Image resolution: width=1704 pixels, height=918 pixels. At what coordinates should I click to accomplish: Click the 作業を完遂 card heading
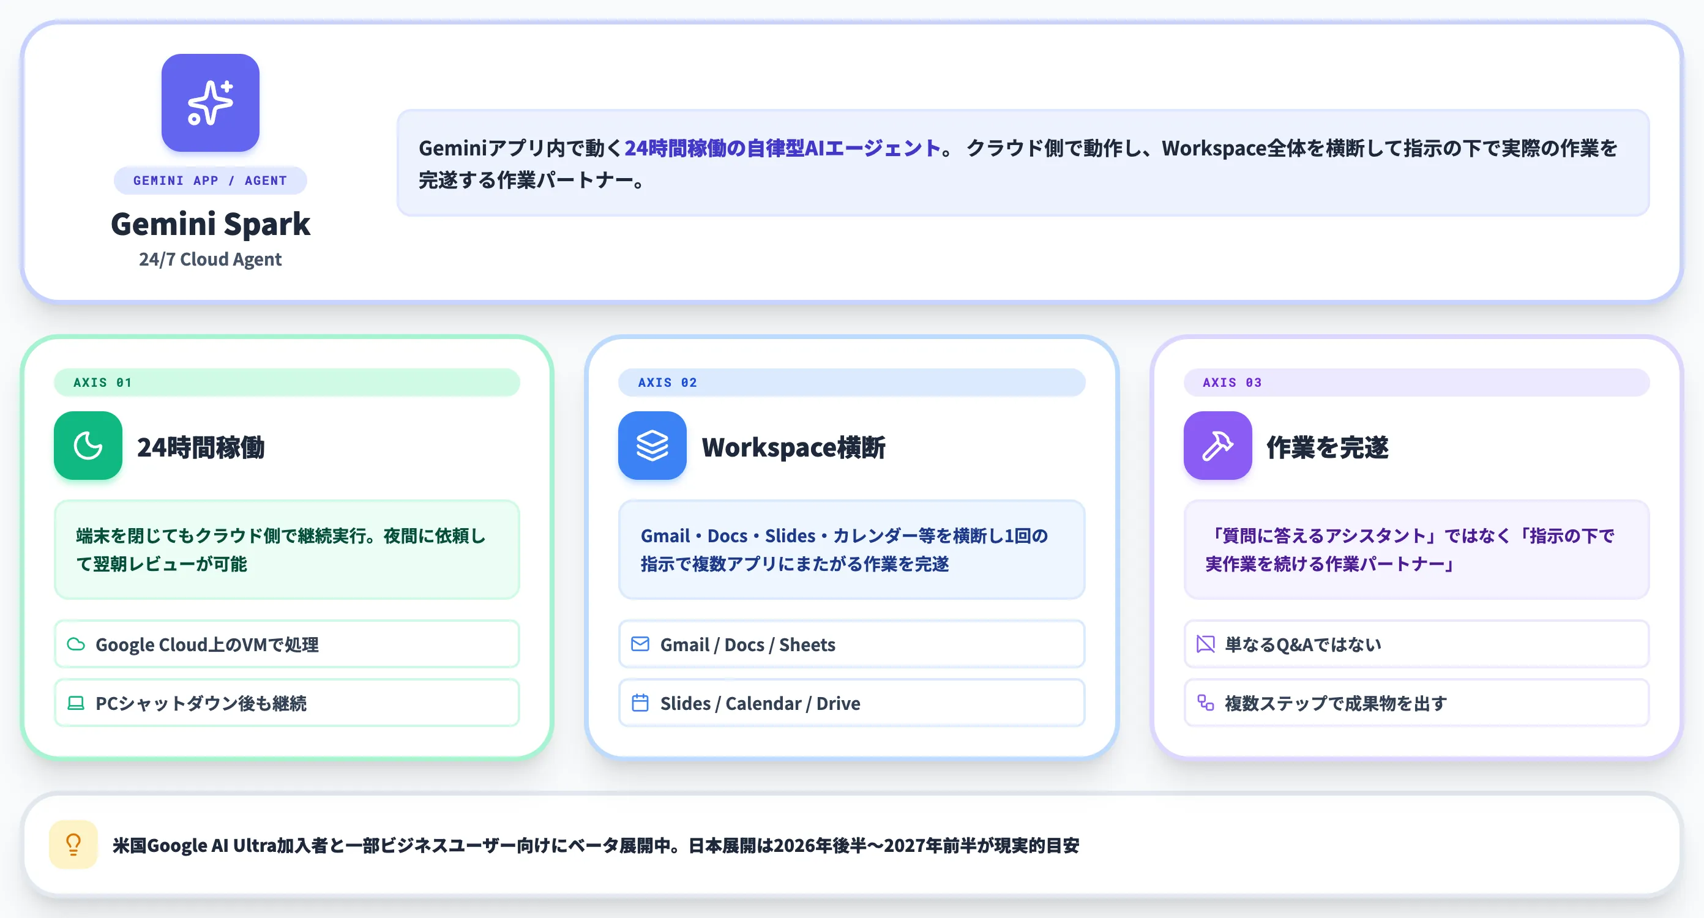[x=1327, y=448]
